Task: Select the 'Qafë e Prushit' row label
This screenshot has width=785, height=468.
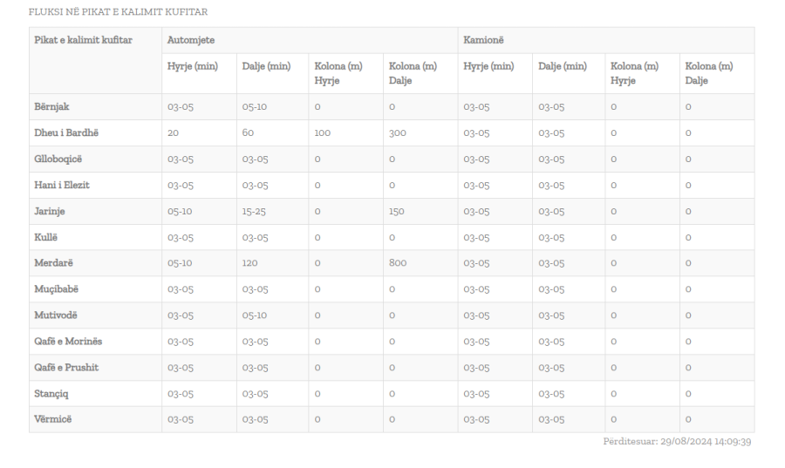Action: point(66,368)
